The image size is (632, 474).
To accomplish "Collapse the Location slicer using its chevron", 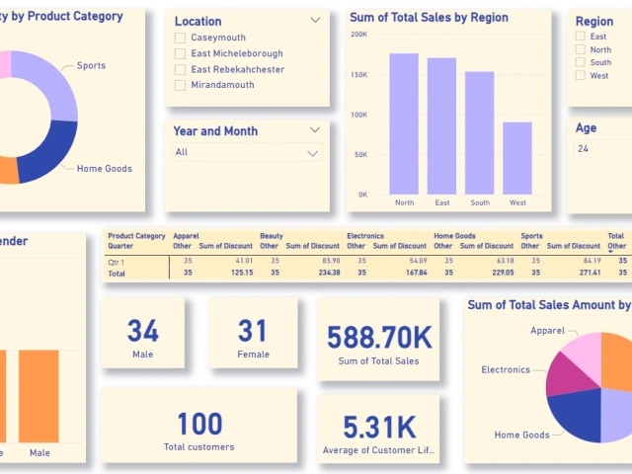I will tap(315, 20).
